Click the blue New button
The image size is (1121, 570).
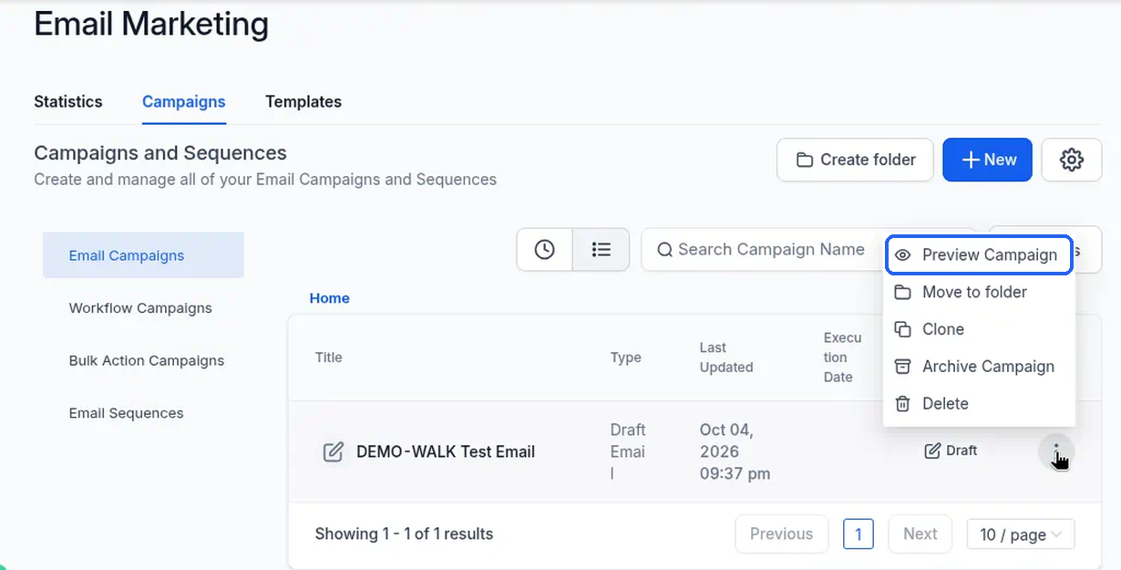(987, 160)
